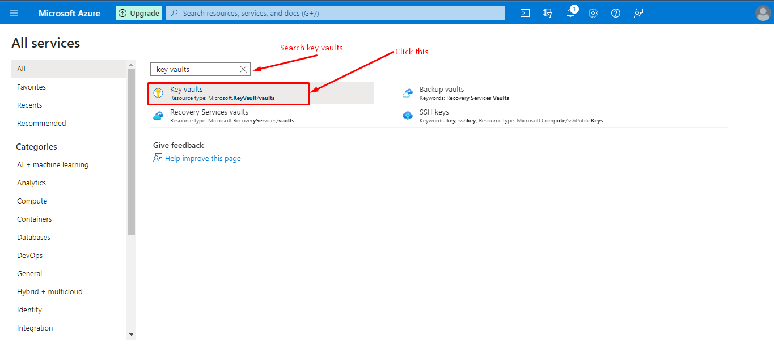Click the sidebar scroll up arrow
Viewport: 774px width, 351px height.
pos(132,65)
